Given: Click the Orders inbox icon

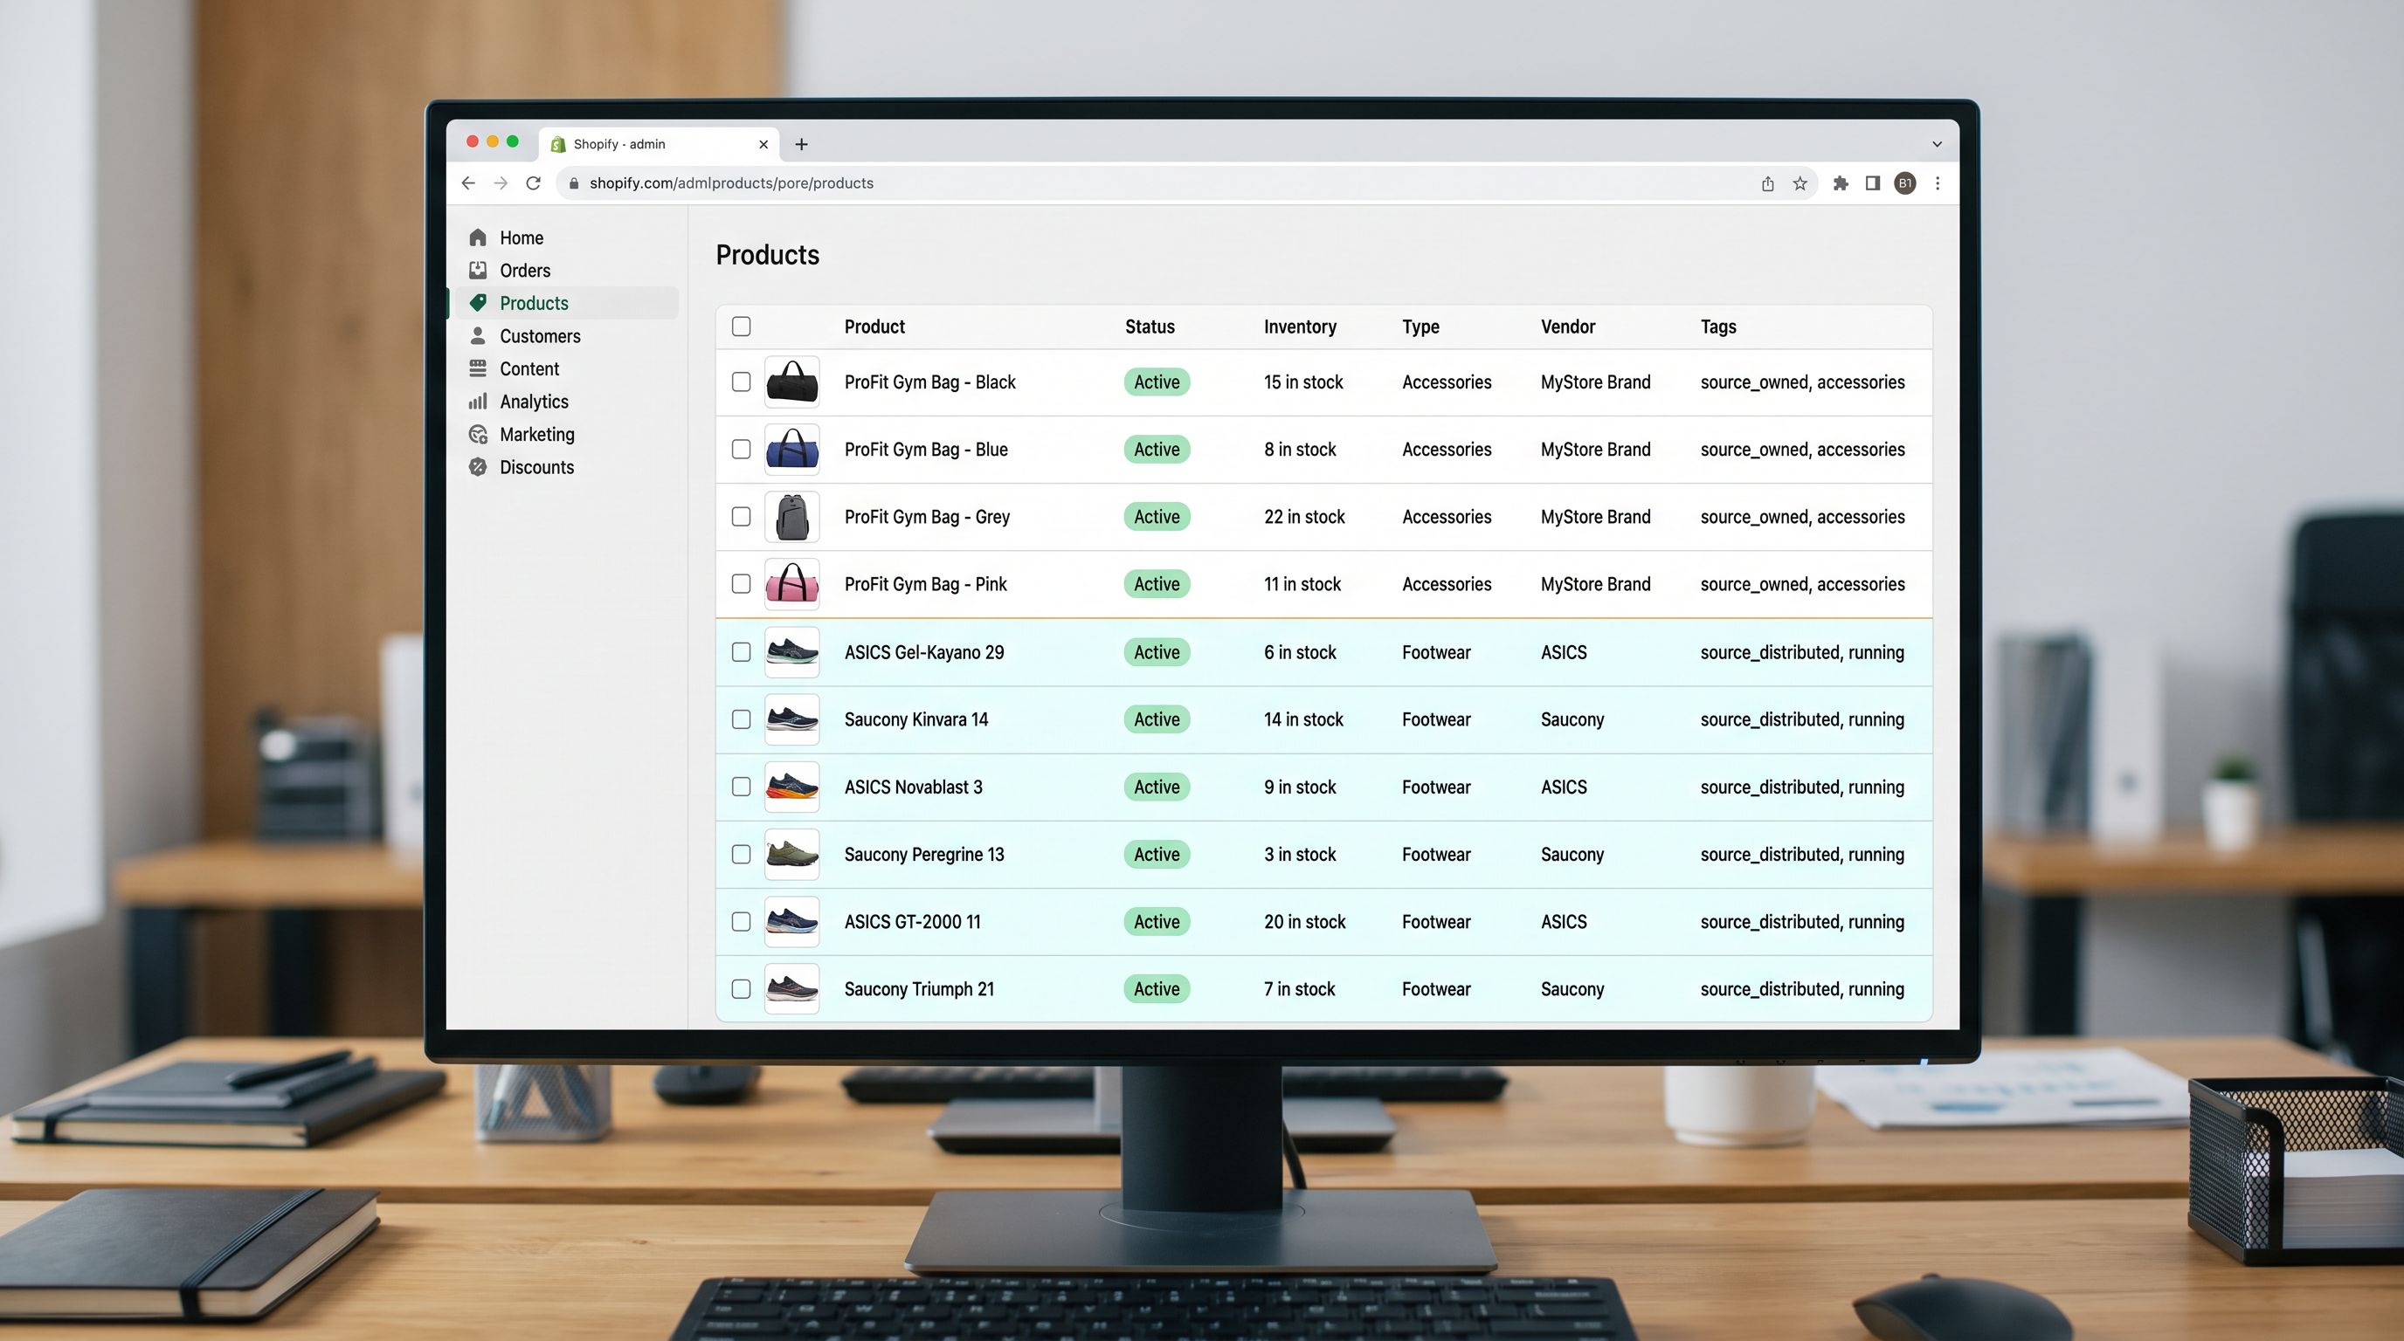Looking at the screenshot, I should [478, 271].
